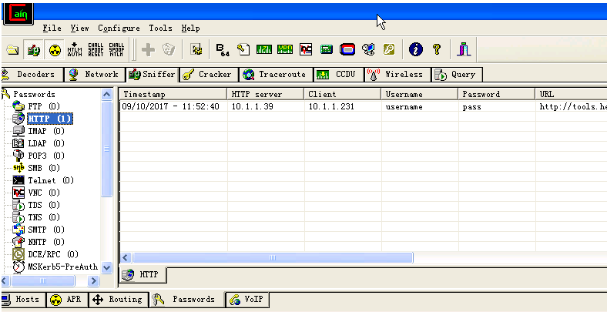
Task: Open the View menu
Action: point(80,29)
